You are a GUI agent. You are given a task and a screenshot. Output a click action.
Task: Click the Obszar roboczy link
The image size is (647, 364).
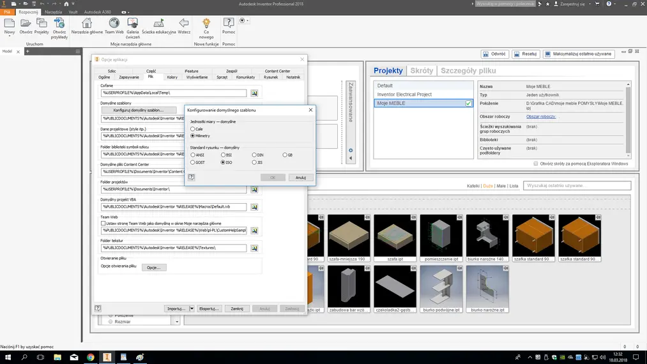pos(540,117)
